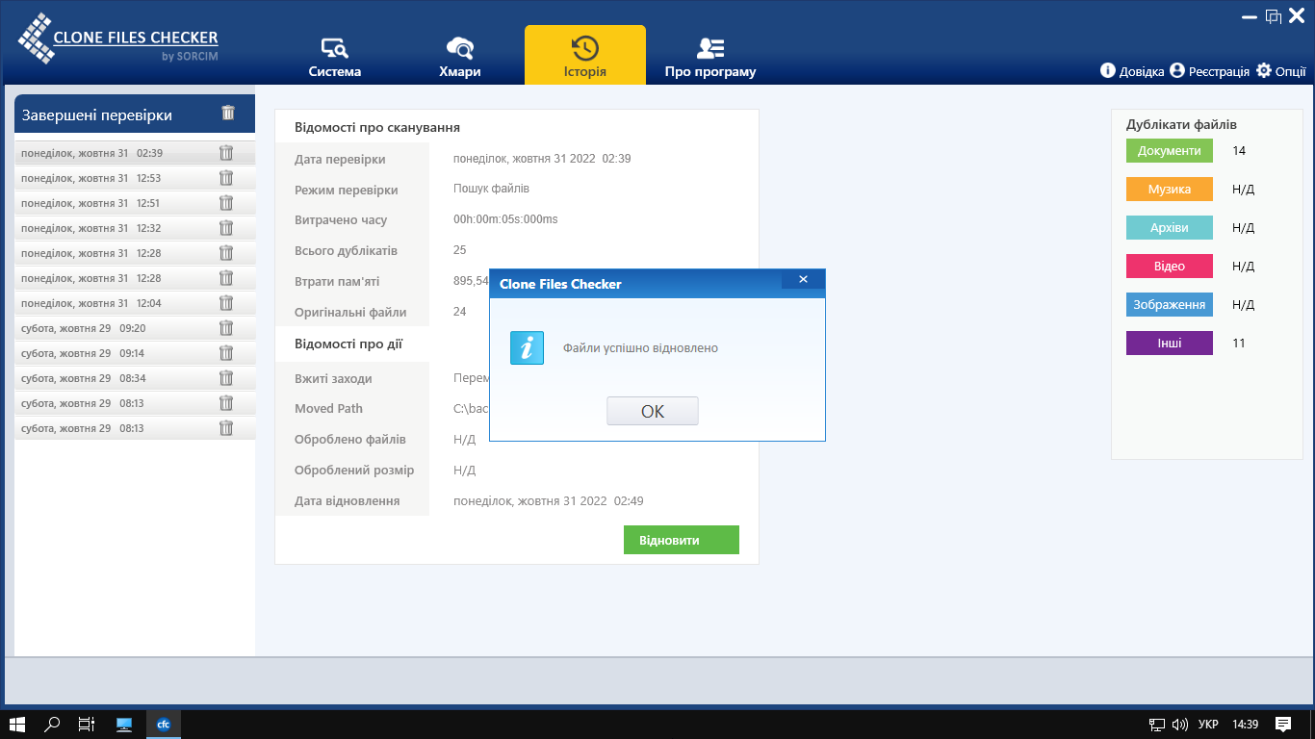Image resolution: width=1315 pixels, height=739 pixels.
Task: Open the Windows Start menu
Action: (x=16, y=724)
